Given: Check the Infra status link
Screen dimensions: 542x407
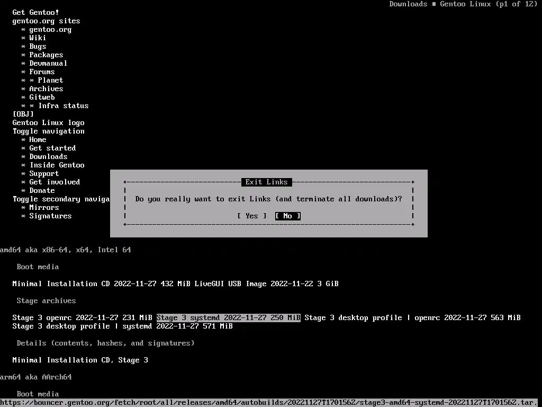Looking at the screenshot, I should pos(64,105).
